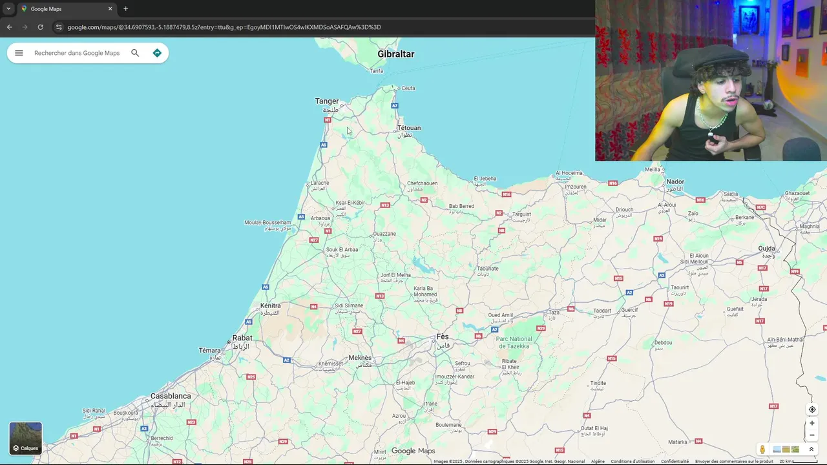Open the Google Maps hamburger menu
Viewport: 827px width, 465px height.
(19, 53)
